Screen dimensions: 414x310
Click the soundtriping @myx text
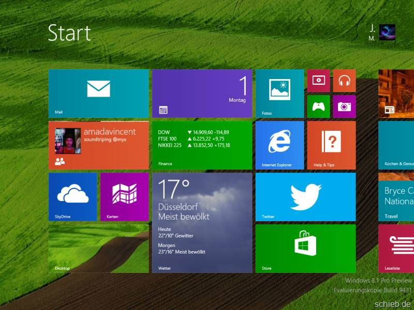tap(105, 139)
